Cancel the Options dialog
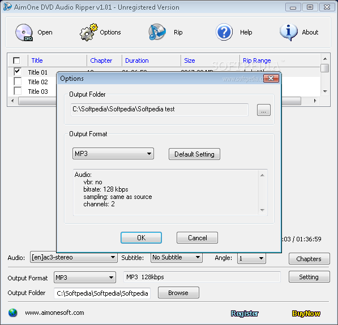338x325 pixels. [197, 238]
